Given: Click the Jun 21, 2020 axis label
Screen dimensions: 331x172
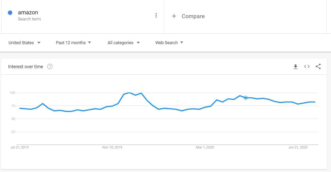Looking at the screenshot, I should [x=298, y=147].
